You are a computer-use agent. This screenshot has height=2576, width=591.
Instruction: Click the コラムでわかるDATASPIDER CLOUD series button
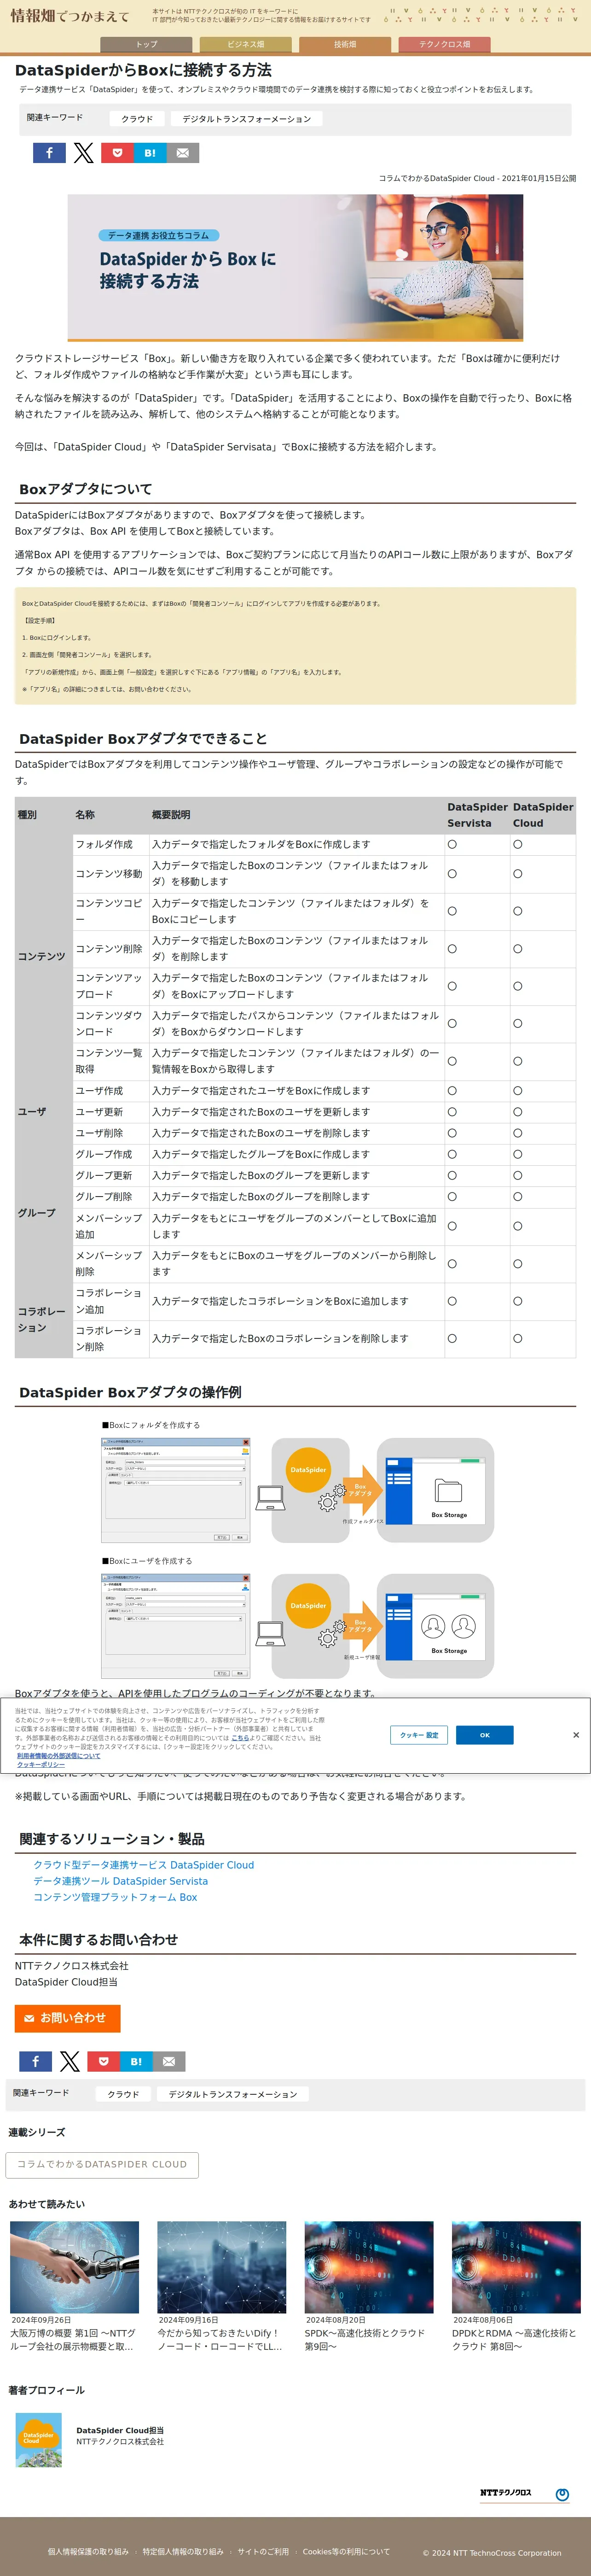pyautogui.click(x=102, y=2164)
